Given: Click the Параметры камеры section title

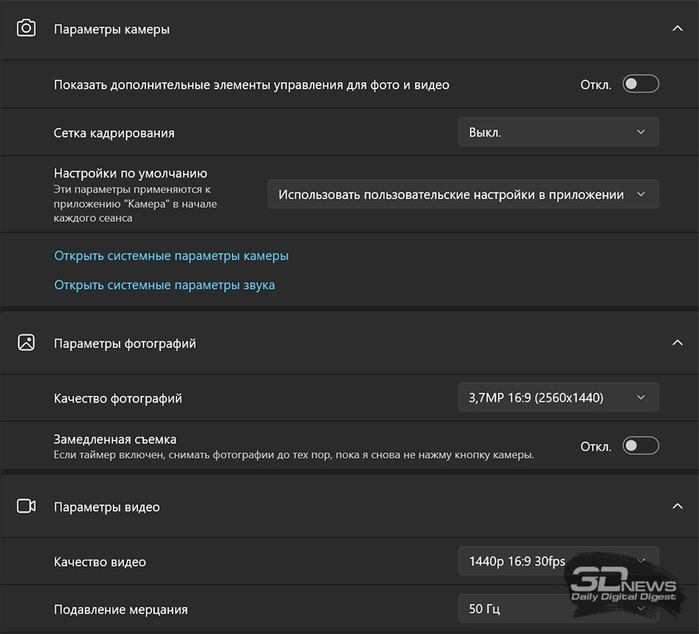Looking at the screenshot, I should 112,29.
